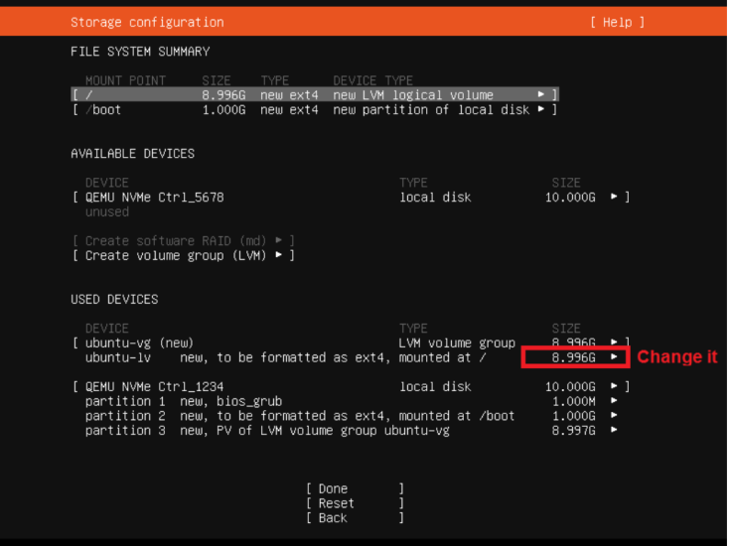
Task: Select QEMU NVMe Ctrl_1234 used disk
Action: (154, 386)
